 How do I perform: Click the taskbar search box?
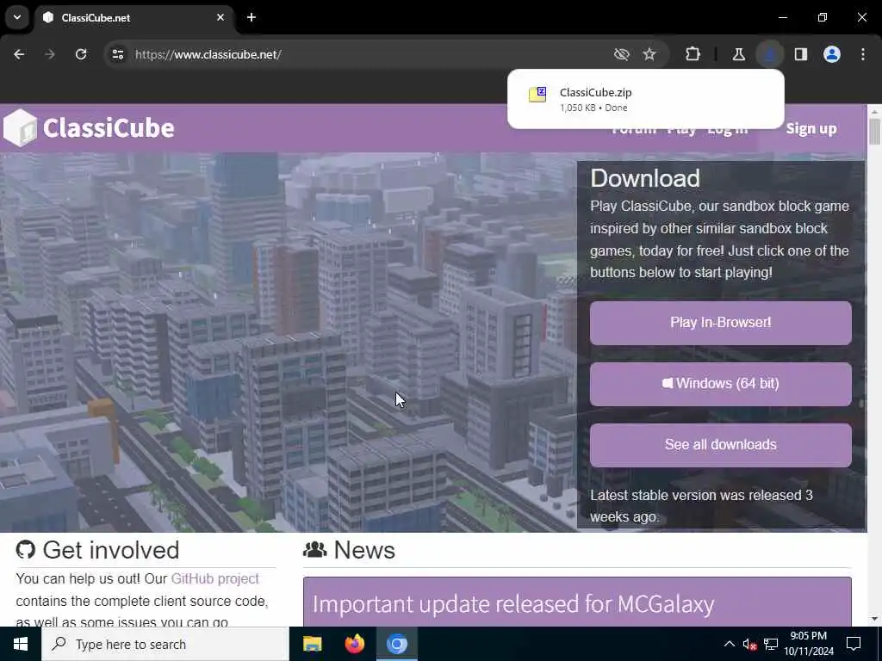[165, 644]
